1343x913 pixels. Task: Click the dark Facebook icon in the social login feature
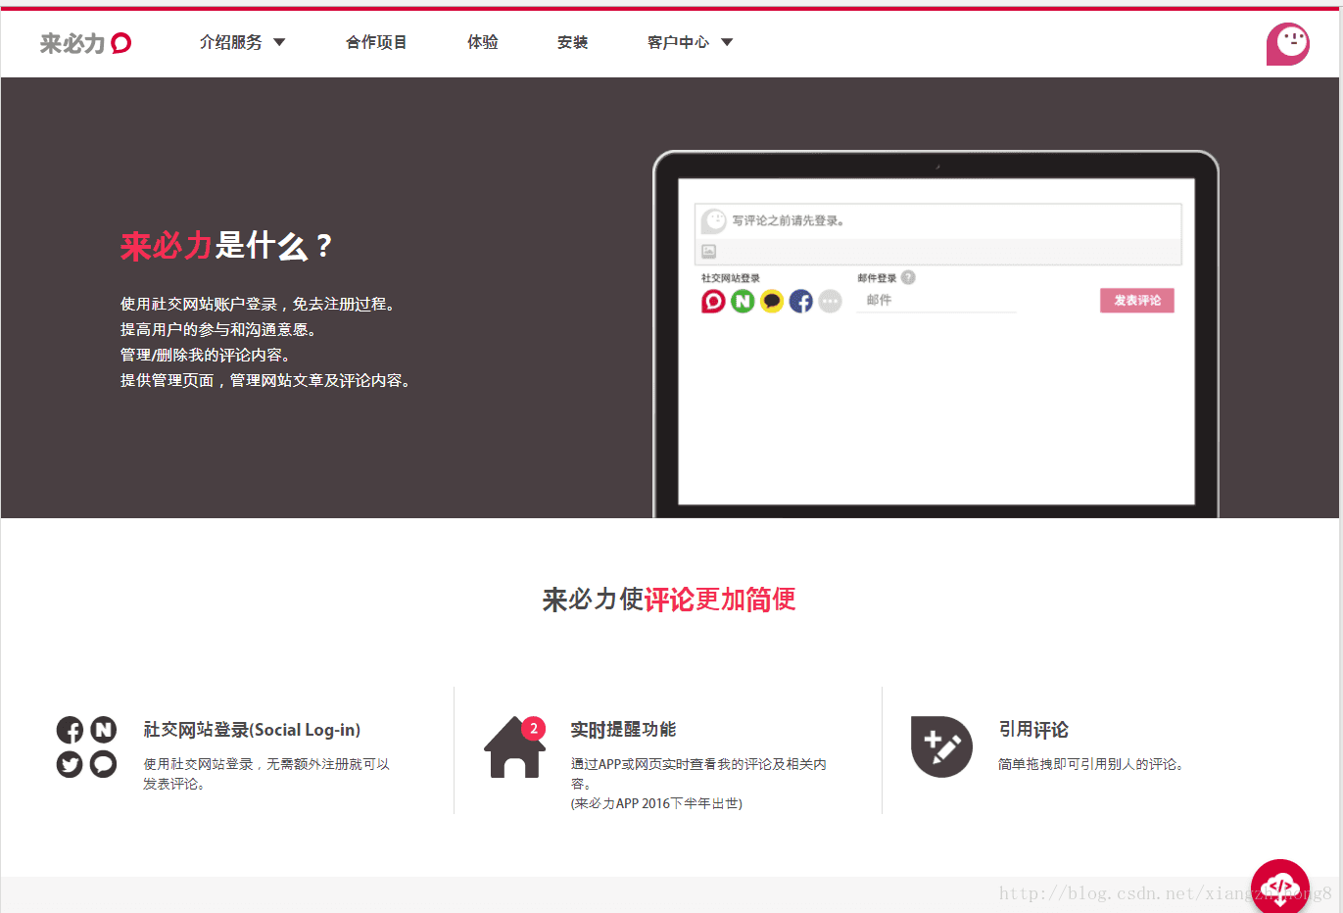(70, 730)
